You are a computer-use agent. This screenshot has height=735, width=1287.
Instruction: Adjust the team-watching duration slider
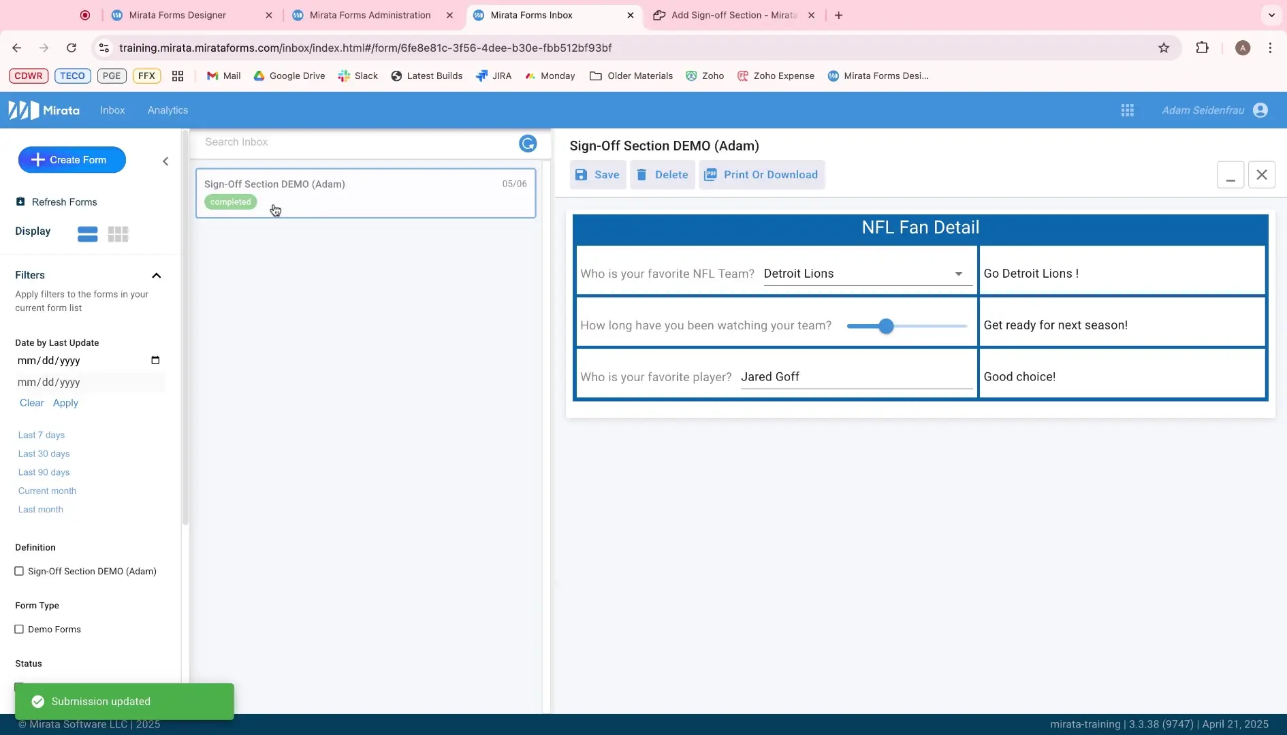(x=886, y=326)
